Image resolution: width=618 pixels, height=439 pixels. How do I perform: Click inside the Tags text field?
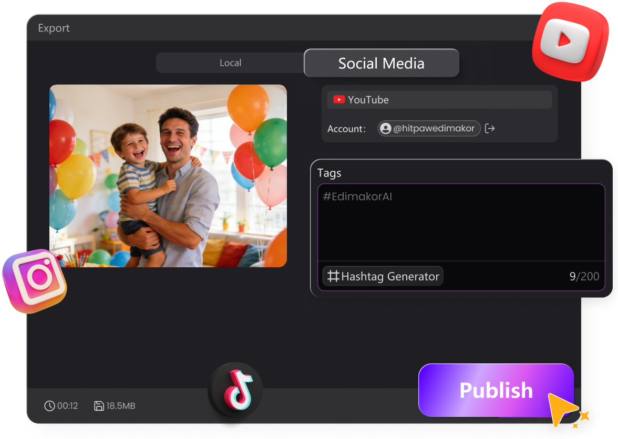(461, 223)
